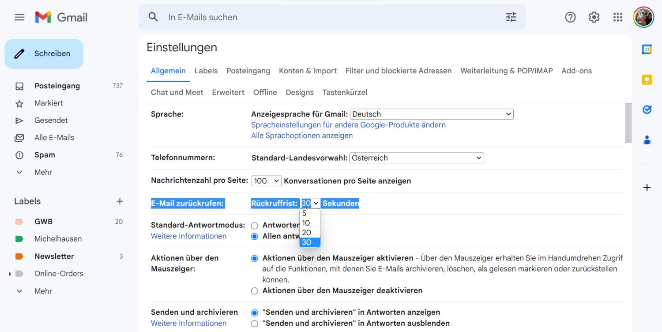Screen dimensions: 662x332
Task: Click the settings page vertical scrollbar
Action: (x=628, y=124)
